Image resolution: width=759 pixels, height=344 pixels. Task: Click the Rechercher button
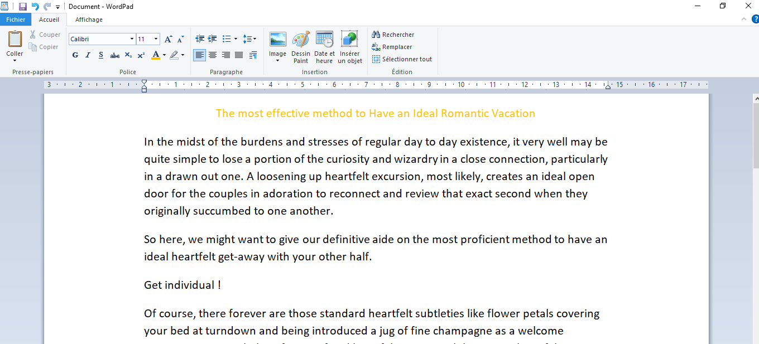pos(393,35)
